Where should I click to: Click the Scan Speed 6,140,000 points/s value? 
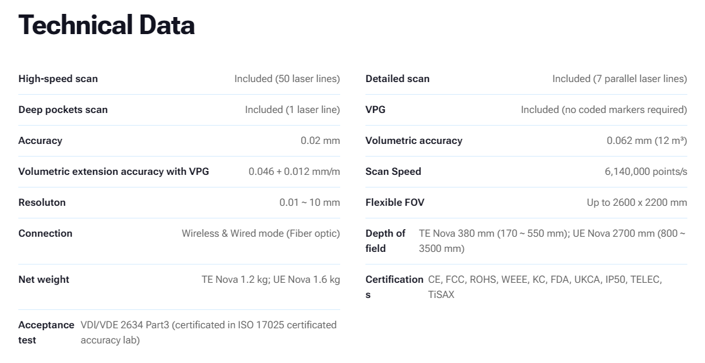646,171
